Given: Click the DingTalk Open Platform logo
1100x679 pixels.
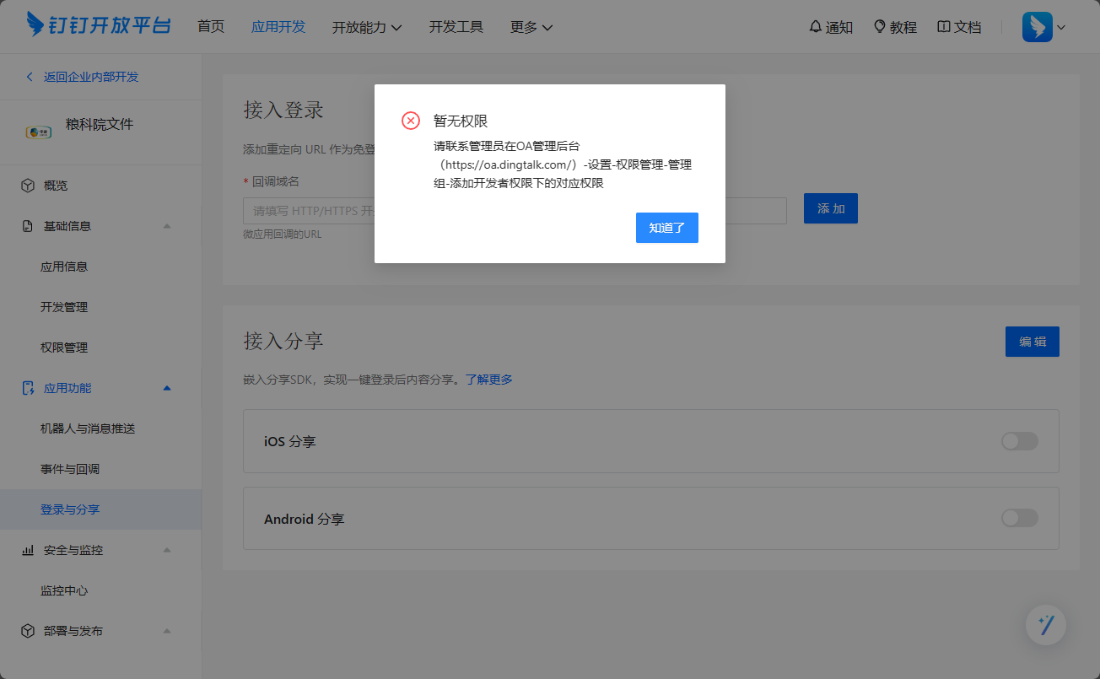Looking at the screenshot, I should click(x=99, y=24).
